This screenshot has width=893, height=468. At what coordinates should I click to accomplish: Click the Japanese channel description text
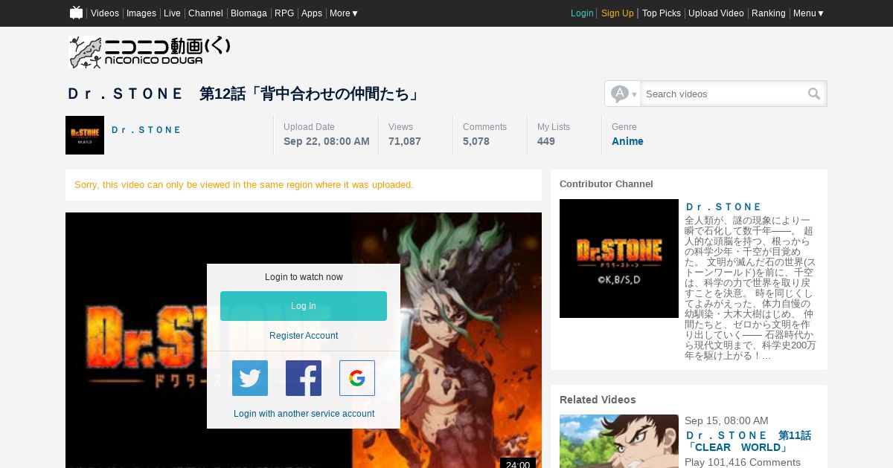tap(750, 287)
